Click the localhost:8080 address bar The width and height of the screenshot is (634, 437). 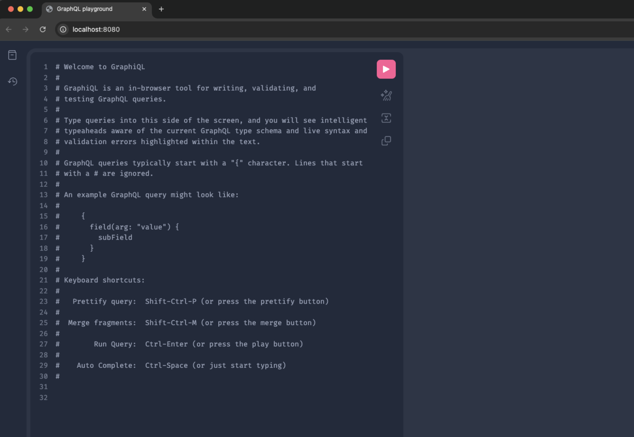tap(344, 30)
